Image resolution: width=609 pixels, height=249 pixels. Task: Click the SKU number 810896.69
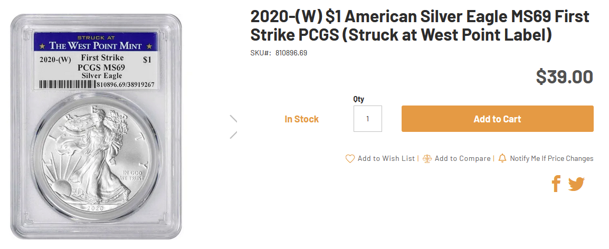pos(291,53)
